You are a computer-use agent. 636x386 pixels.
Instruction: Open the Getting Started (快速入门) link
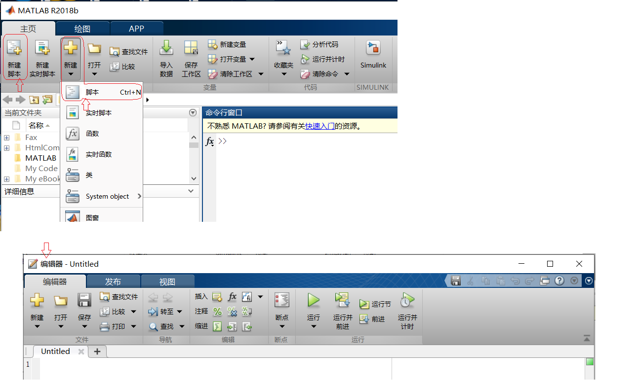(320, 126)
